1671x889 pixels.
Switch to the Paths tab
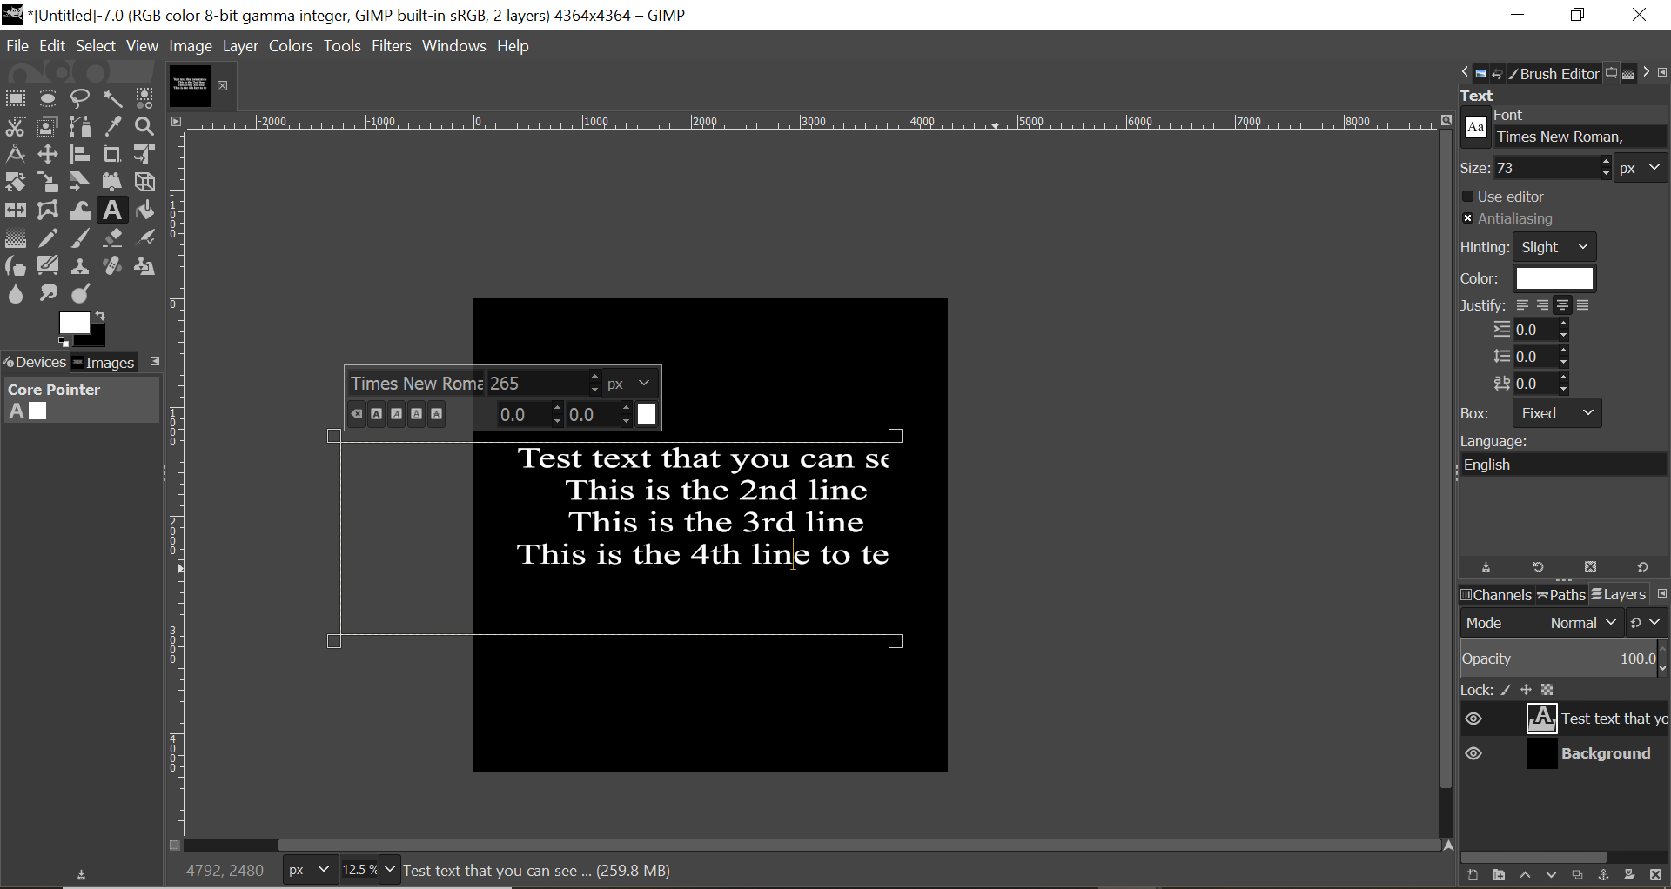(1562, 595)
